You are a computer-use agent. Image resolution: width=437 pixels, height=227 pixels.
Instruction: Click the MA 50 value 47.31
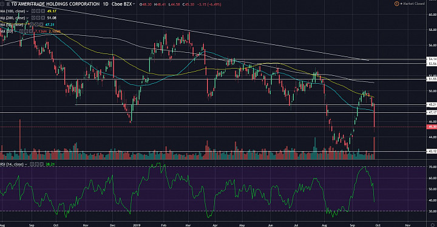(x=50, y=24)
